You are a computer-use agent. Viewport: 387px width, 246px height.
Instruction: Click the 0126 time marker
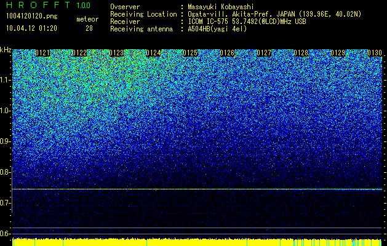coord(227,53)
